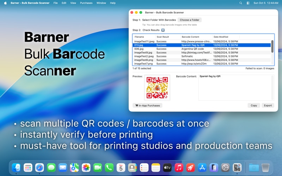Open Contacts from the dock
Viewport: 282px width, 176px height.
click(x=133, y=168)
